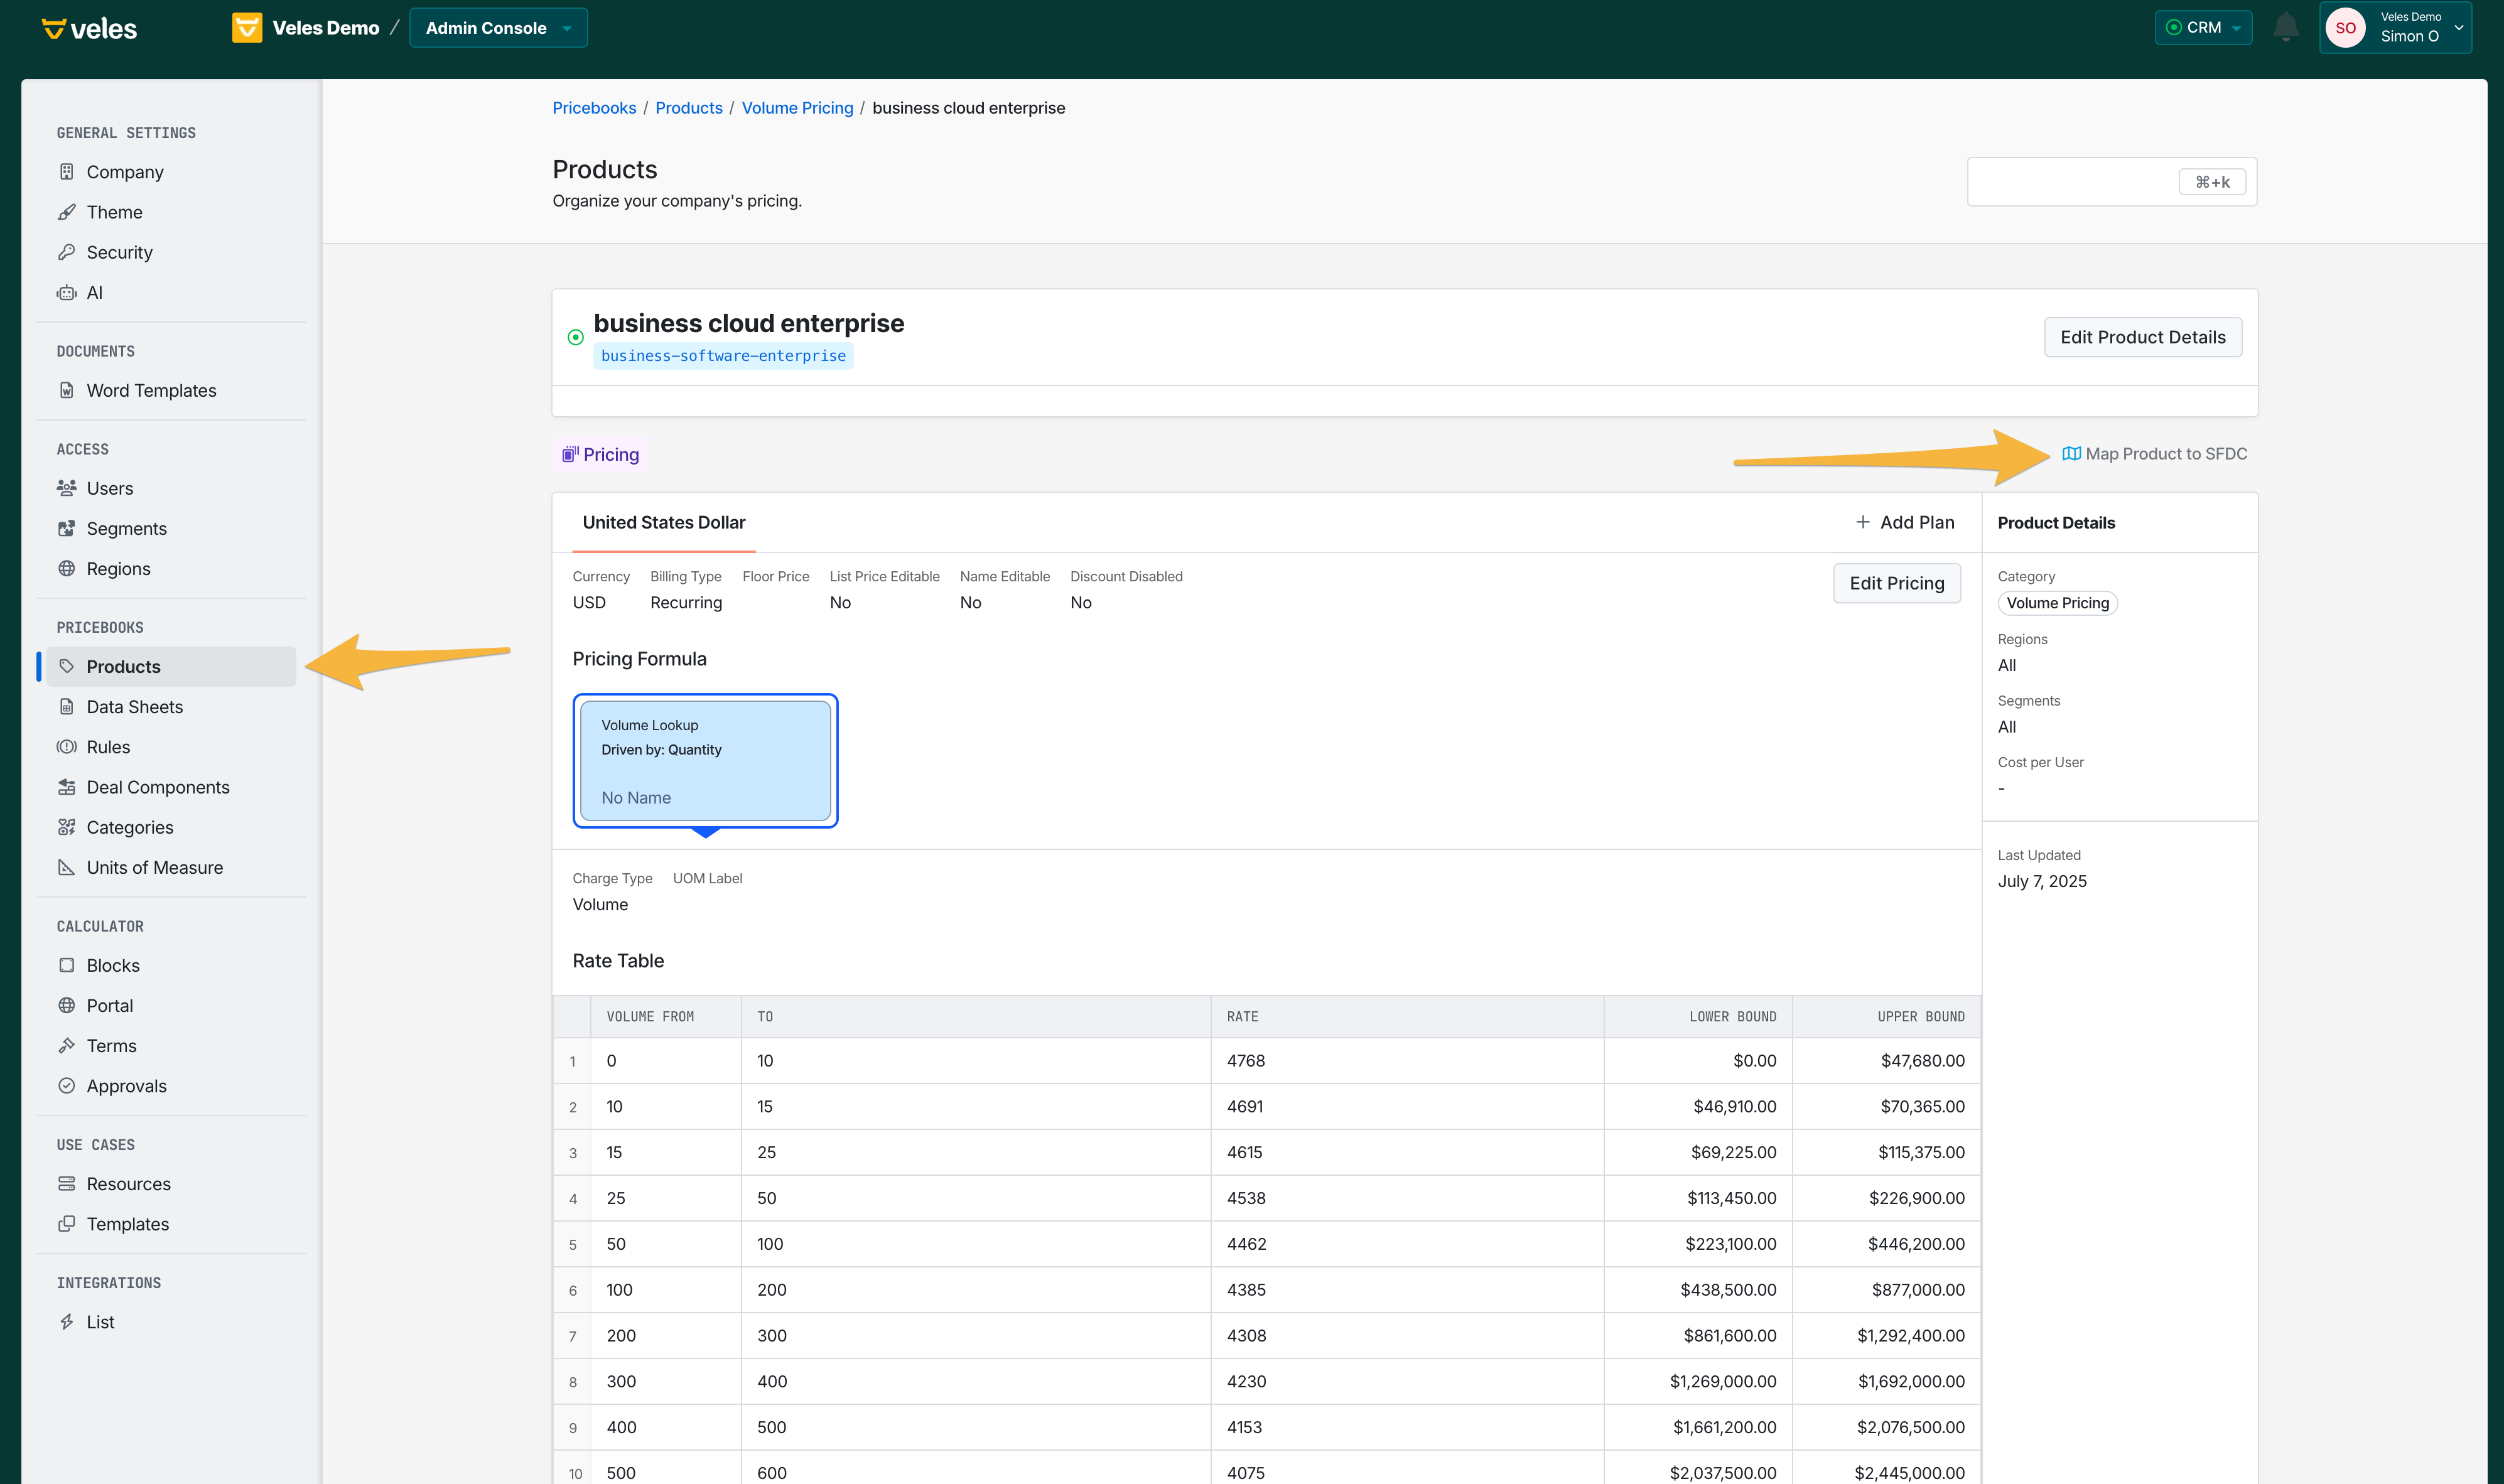
Task: Click the map icon beside Map Product to SFDC
Action: click(2071, 454)
